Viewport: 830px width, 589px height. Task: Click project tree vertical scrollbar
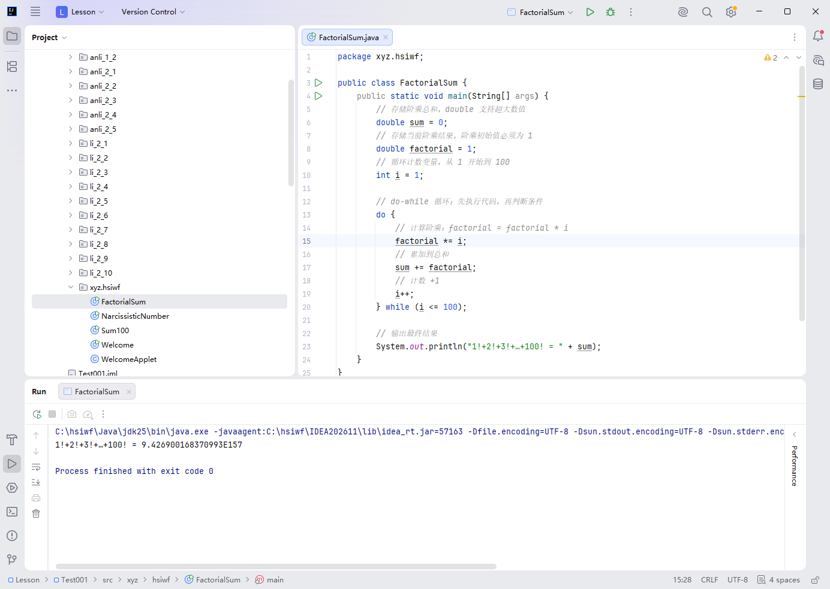[291, 132]
